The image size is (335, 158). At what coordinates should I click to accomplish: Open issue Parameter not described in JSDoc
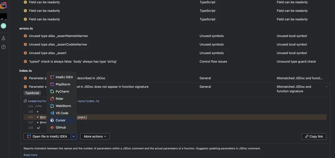click(67, 78)
